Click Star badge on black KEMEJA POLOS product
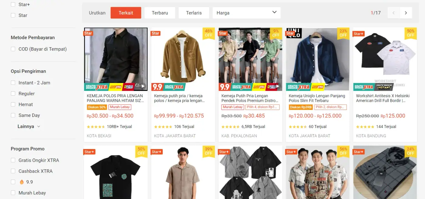This screenshot has height=199, width=425. click(x=88, y=33)
